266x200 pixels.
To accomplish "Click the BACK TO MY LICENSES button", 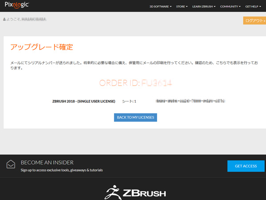I will pyautogui.click(x=135, y=117).
